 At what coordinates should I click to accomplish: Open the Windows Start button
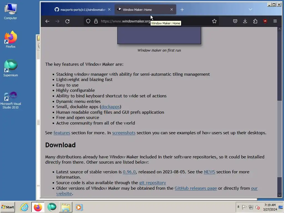(x=7, y=207)
